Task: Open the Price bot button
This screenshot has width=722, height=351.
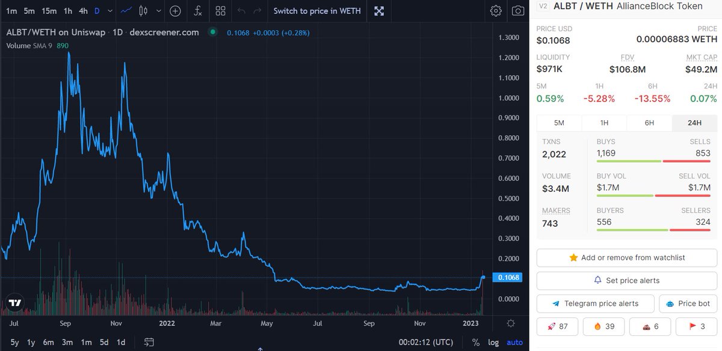Action: (x=688, y=304)
